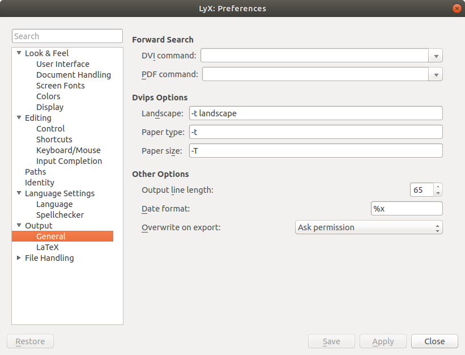The height and width of the screenshot is (355, 465).
Task: Expand the File Handling tree section
Action: 19,258
